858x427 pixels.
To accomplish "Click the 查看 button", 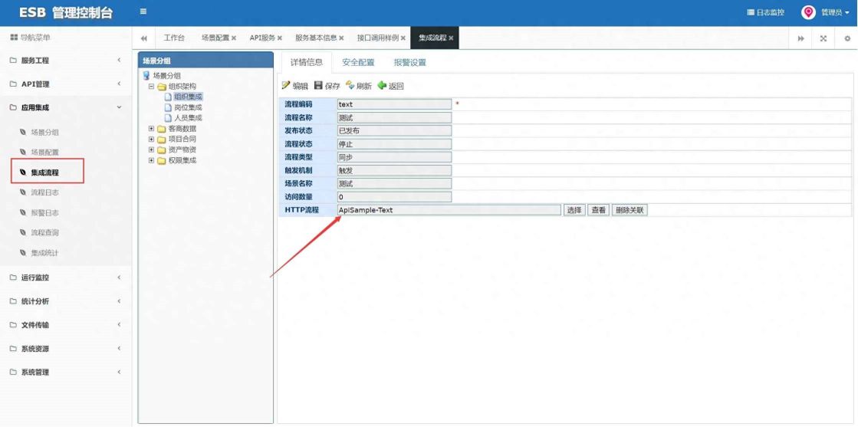I will pos(599,210).
